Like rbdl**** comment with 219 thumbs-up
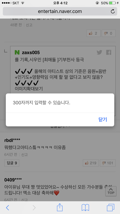The image size is (120, 214). tap(90, 163)
